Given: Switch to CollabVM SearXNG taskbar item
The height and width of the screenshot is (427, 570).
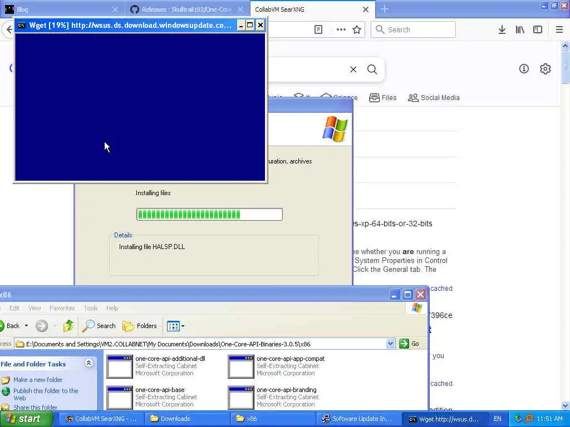Looking at the screenshot, I should click(x=101, y=419).
